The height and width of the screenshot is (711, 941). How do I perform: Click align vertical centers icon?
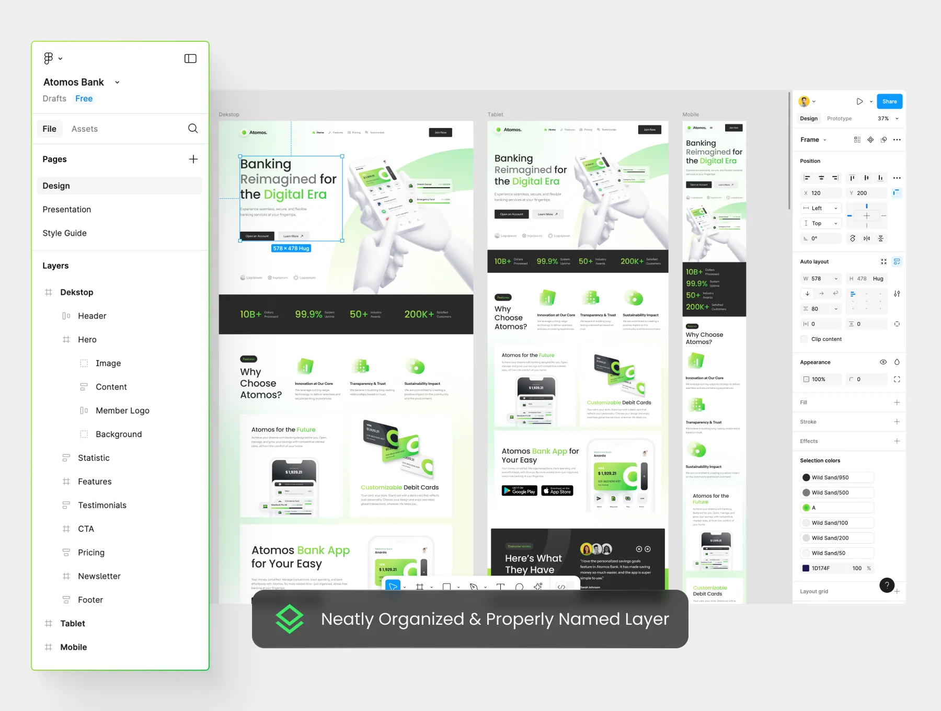(x=866, y=178)
